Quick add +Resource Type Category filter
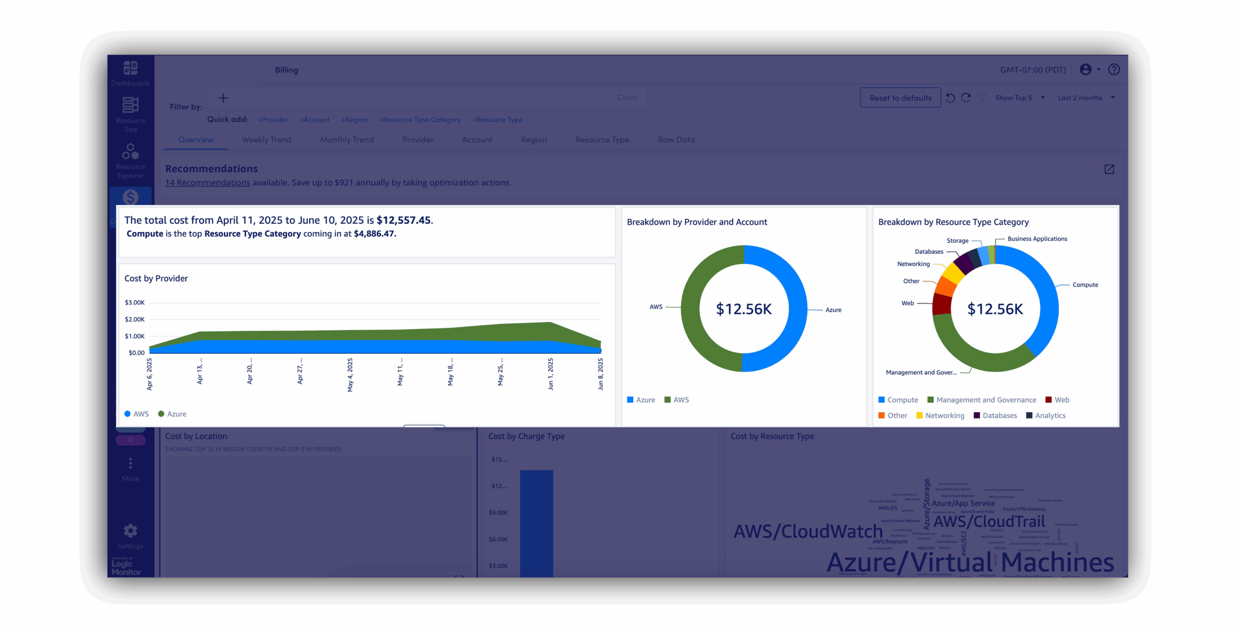1237x633 pixels. 420,120
